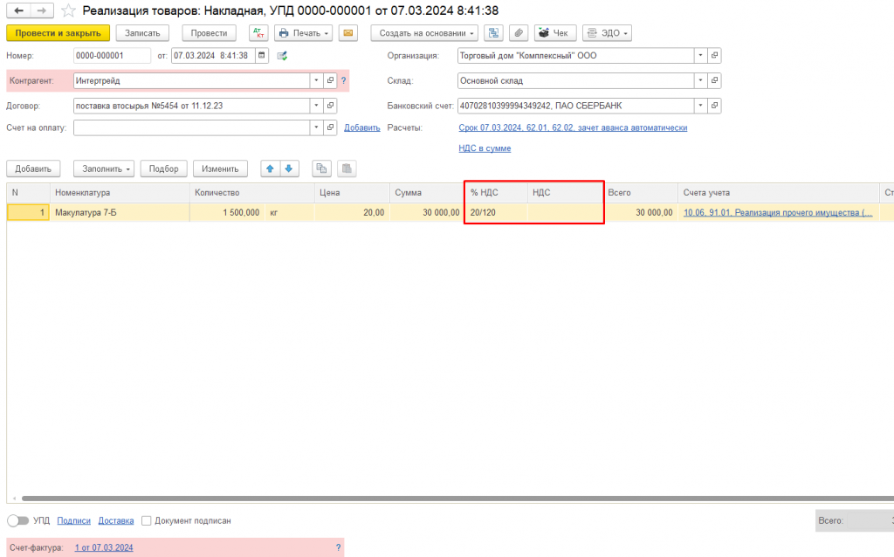Click question mark beside Контрагент field
Viewport: 894px width, 557px height.
click(343, 80)
